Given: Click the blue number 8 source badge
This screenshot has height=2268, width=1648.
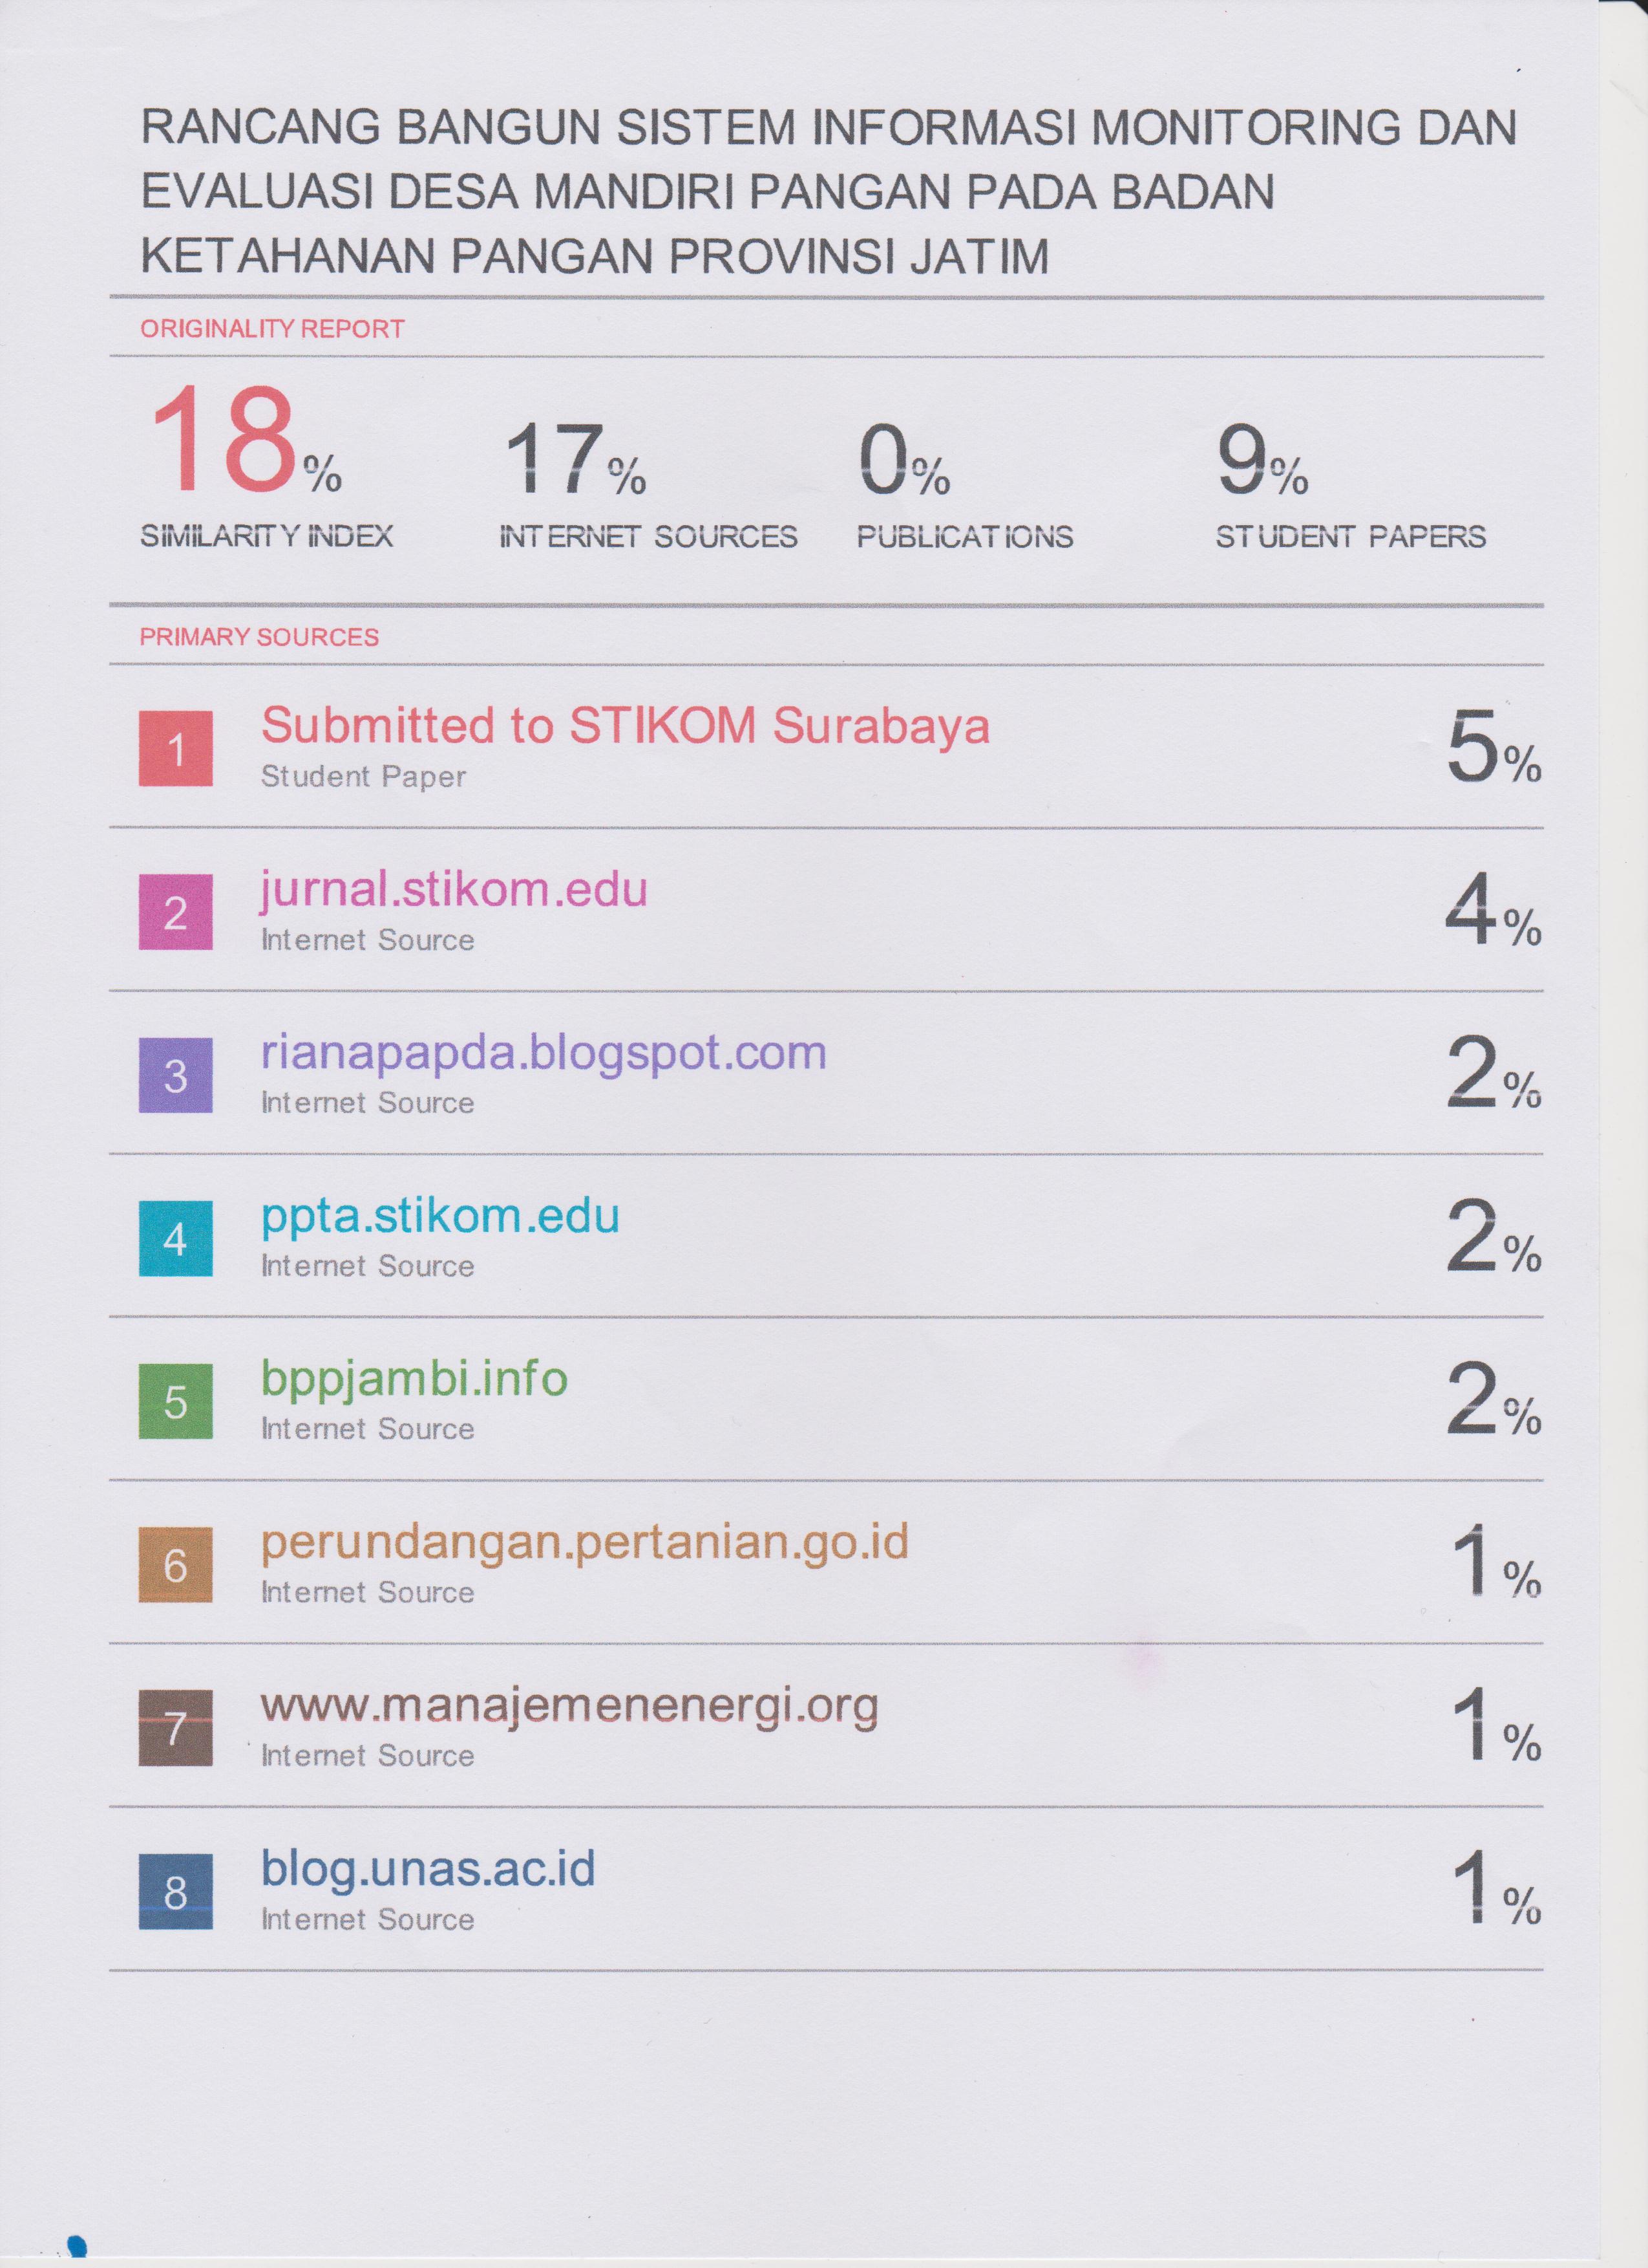Looking at the screenshot, I should click(x=176, y=1891).
